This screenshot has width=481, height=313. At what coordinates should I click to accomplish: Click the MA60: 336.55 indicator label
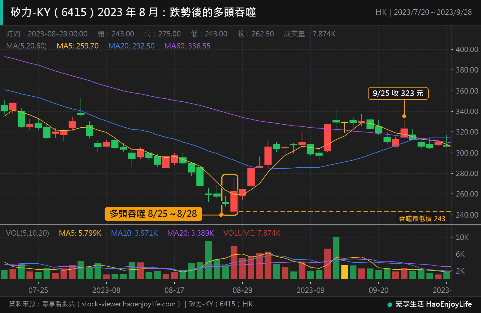(187, 46)
